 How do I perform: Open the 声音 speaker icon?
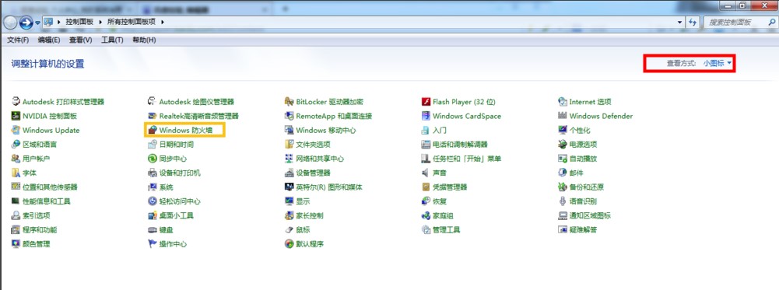point(425,173)
